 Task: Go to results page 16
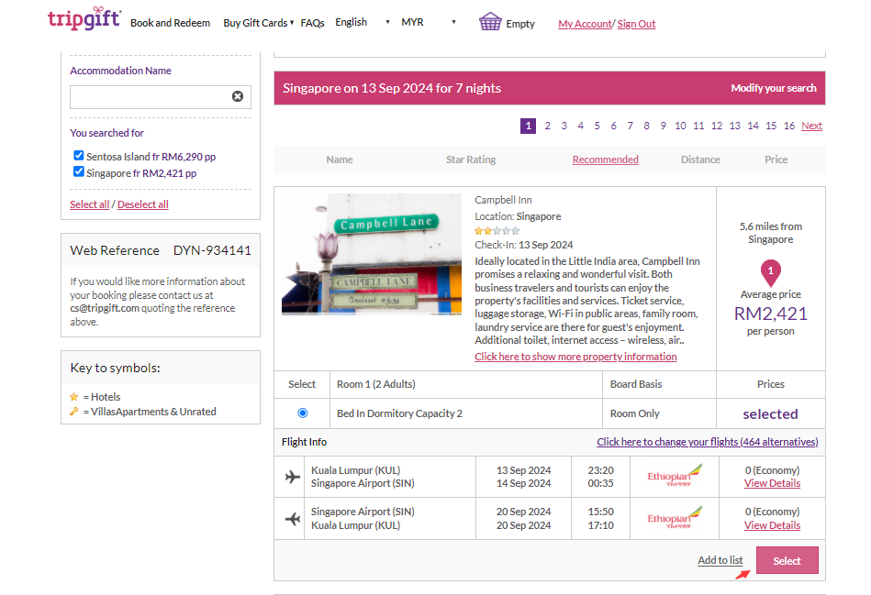(x=788, y=126)
